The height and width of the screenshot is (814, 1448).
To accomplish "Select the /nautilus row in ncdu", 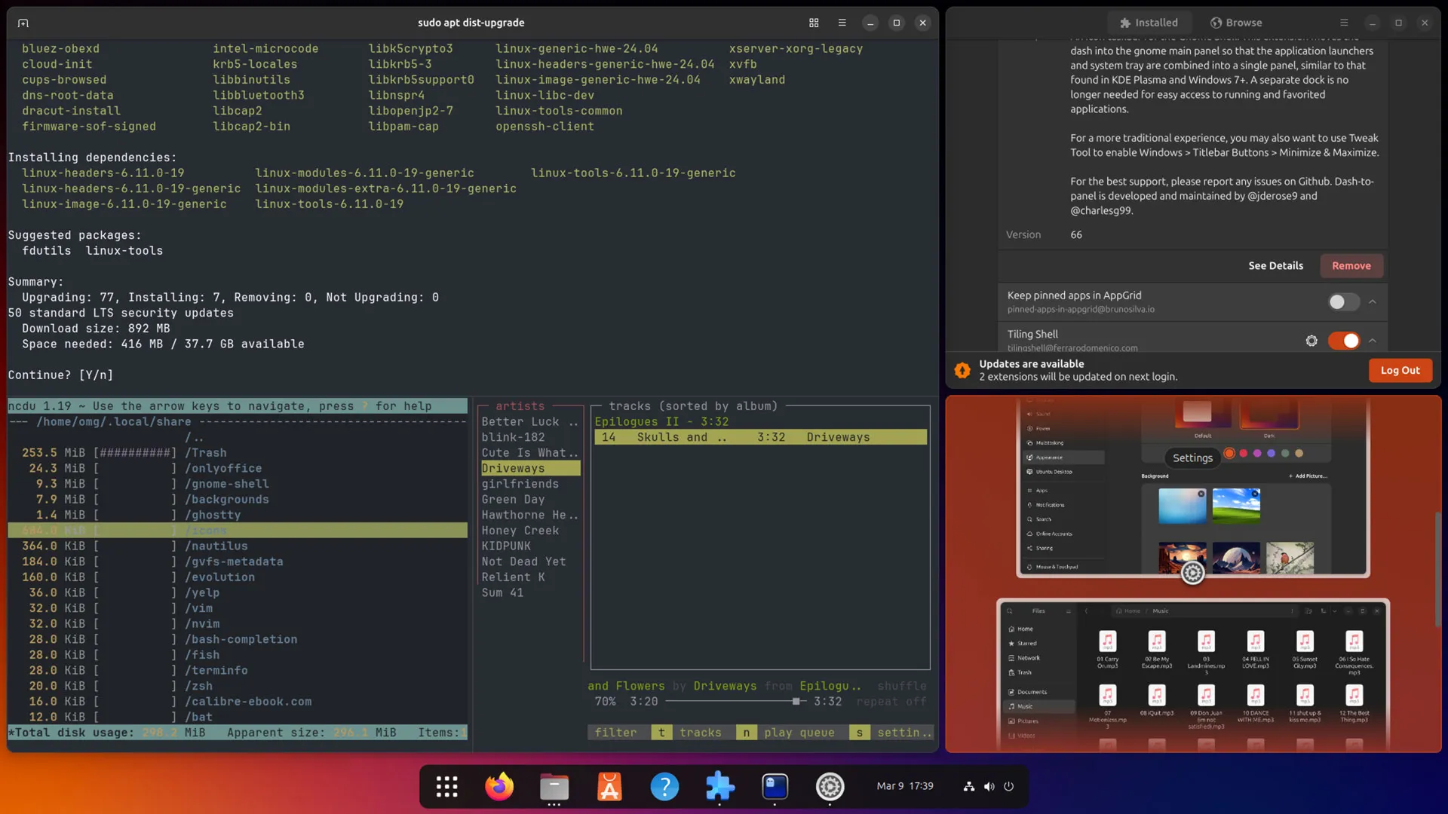I will pos(237,546).
